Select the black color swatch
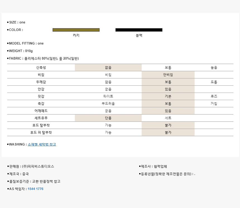 pyautogui.click(x=139, y=30)
